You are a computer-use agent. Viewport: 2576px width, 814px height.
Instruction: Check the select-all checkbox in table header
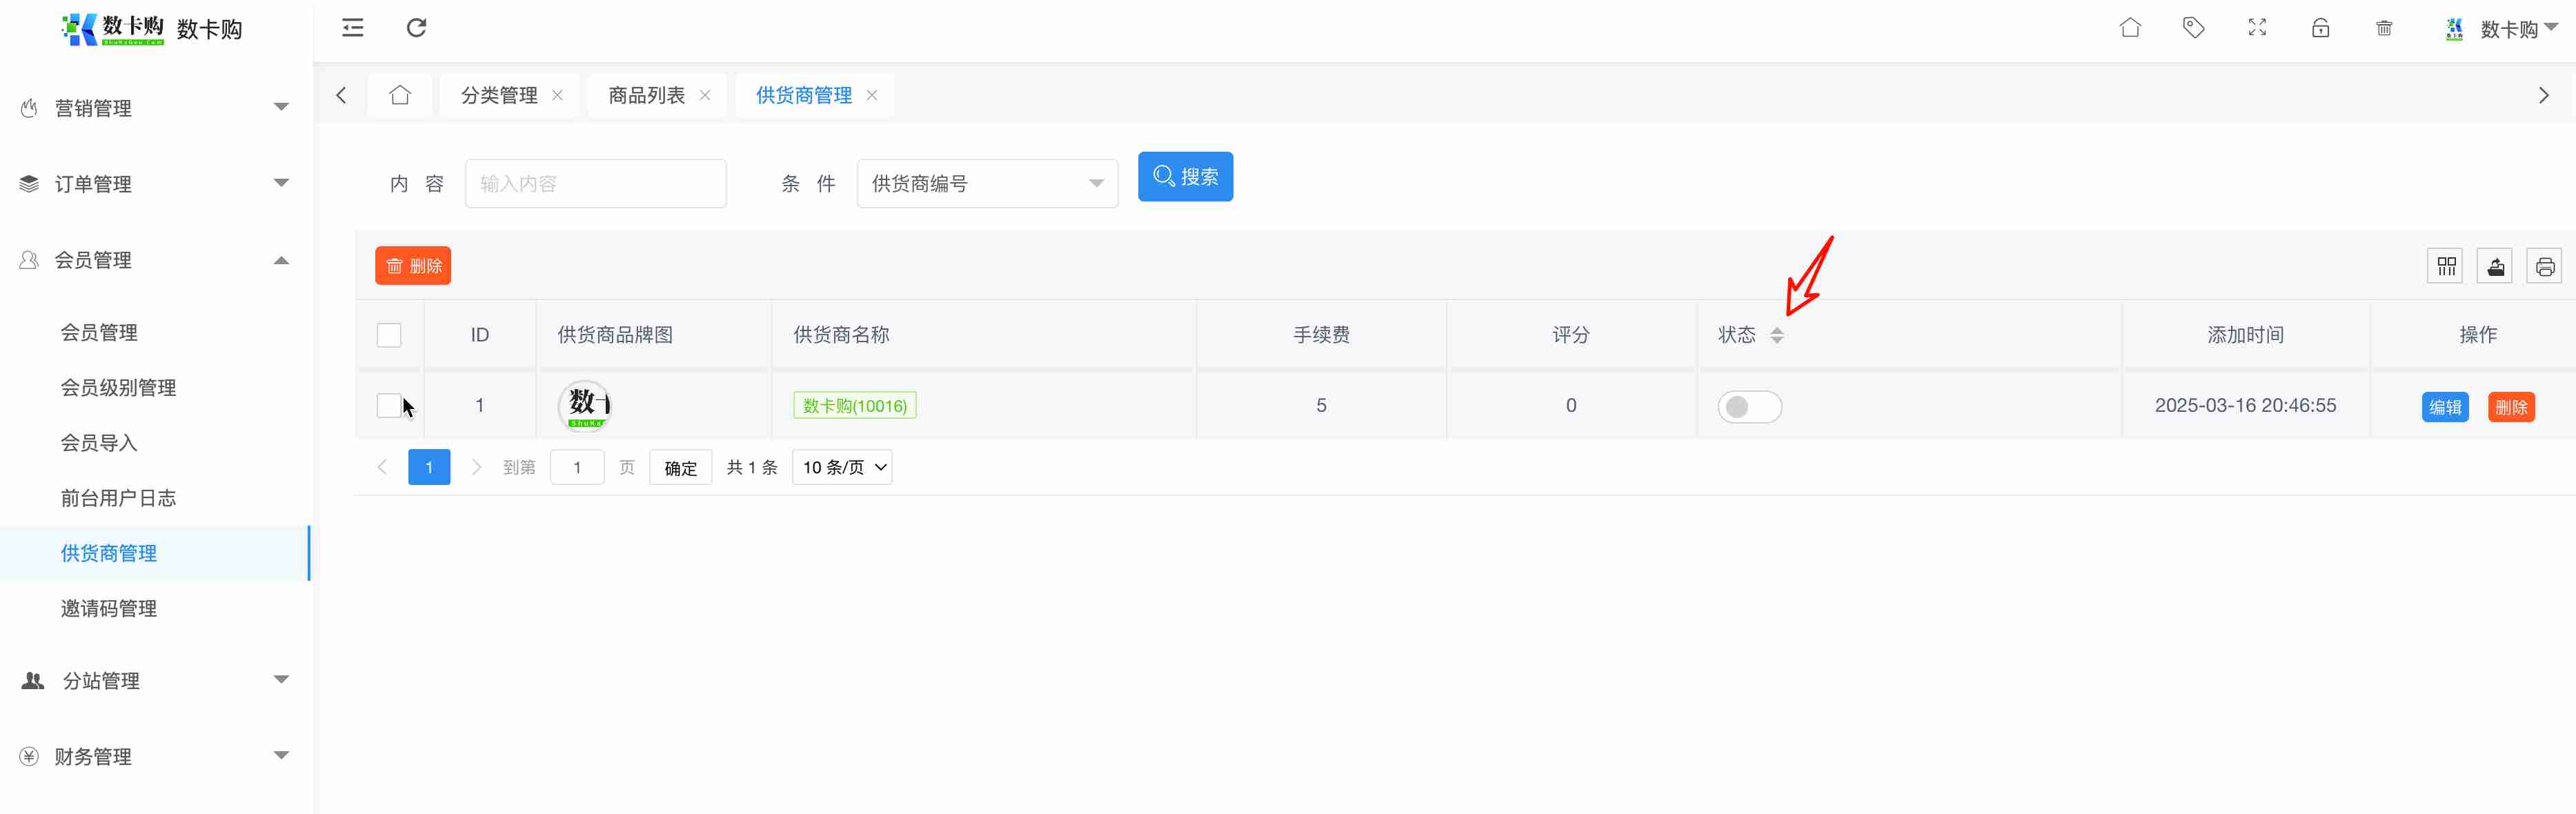[389, 335]
